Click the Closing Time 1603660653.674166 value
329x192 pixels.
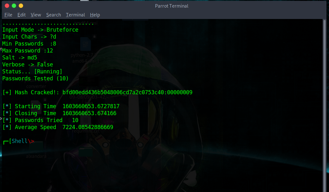pyautogui.click(x=89, y=113)
